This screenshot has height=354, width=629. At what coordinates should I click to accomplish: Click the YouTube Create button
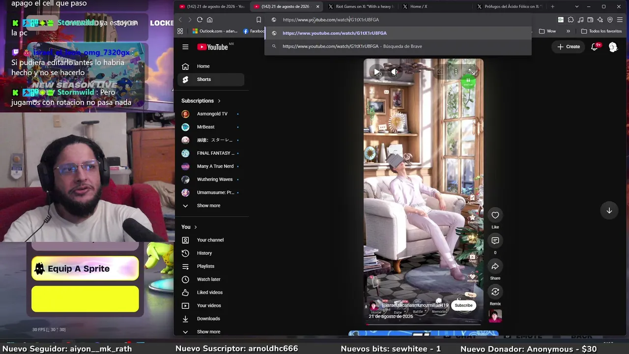tap(569, 47)
